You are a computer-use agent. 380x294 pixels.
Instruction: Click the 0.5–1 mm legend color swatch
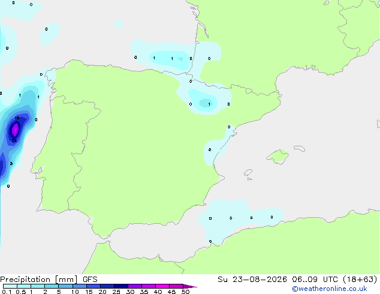pyautogui.click(x=24, y=286)
